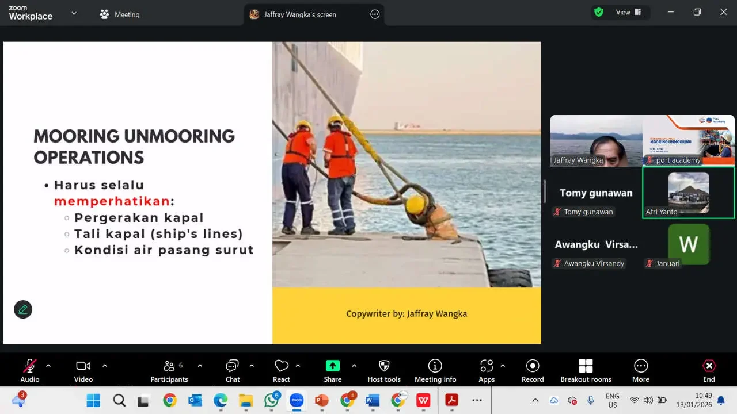Click the green security shield icon
Image resolution: width=737 pixels, height=414 pixels.
click(x=599, y=12)
